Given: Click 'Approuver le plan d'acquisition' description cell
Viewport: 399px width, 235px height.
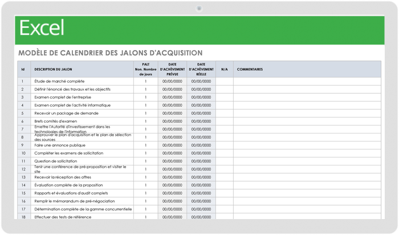Looking at the screenshot, I should (82, 137).
